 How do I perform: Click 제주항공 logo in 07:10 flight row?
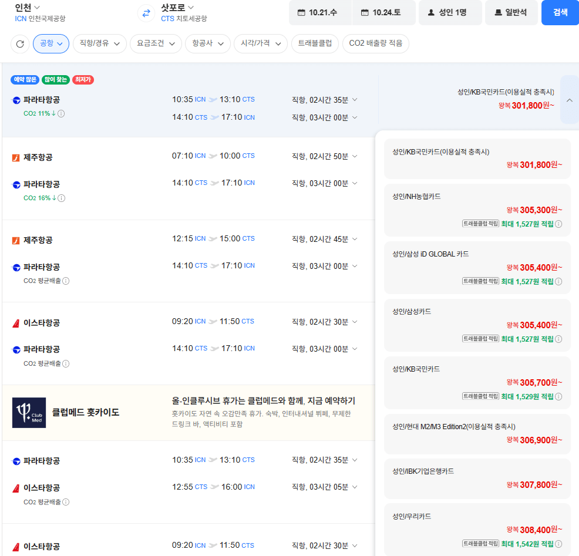[16, 158]
